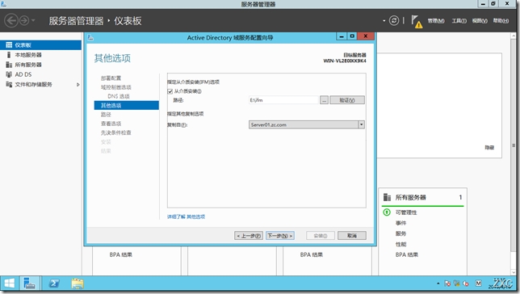Screen dimensions: 520x294
Task: Go to the 路径 wizard step
Action: coord(106,115)
